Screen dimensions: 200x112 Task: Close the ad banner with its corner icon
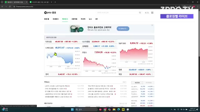pyautogui.click(x=152, y=25)
